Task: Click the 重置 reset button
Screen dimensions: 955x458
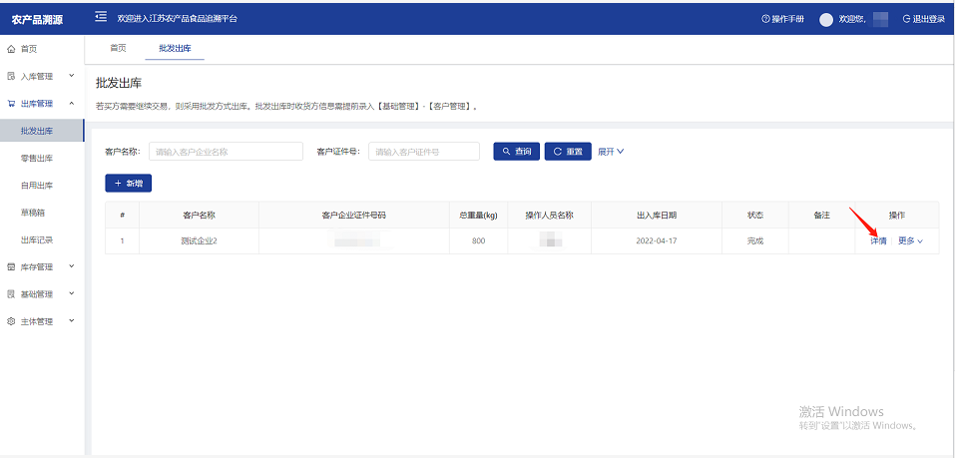Action: click(x=567, y=152)
